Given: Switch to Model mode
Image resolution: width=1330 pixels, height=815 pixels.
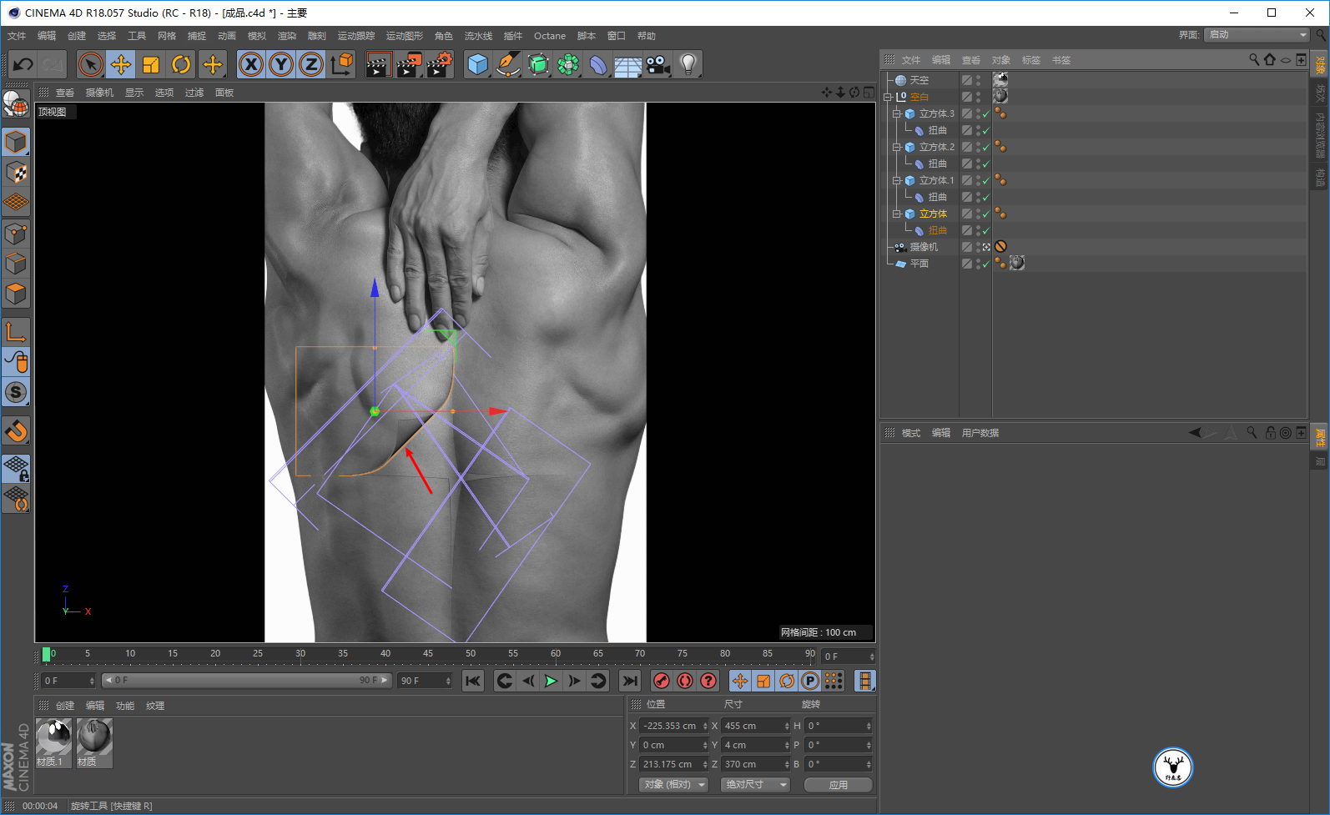Looking at the screenshot, I should [x=16, y=142].
